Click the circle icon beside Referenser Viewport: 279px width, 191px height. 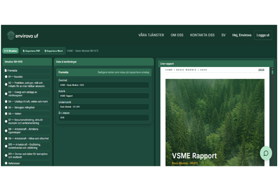[6, 163]
